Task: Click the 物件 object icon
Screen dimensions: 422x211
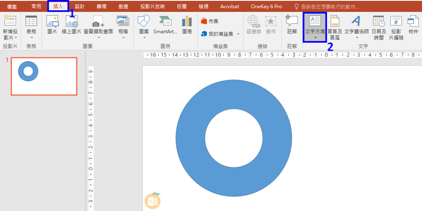Action: (413, 24)
